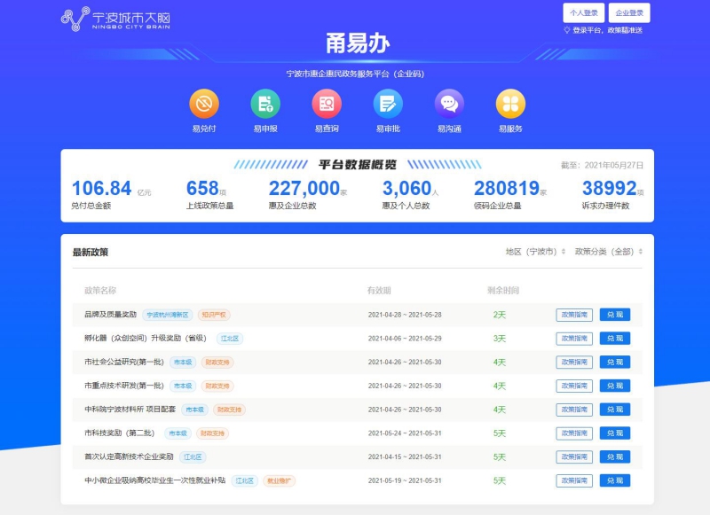Open 政策指南 for 市社会公益研究
This screenshot has height=515, width=710.
574,363
